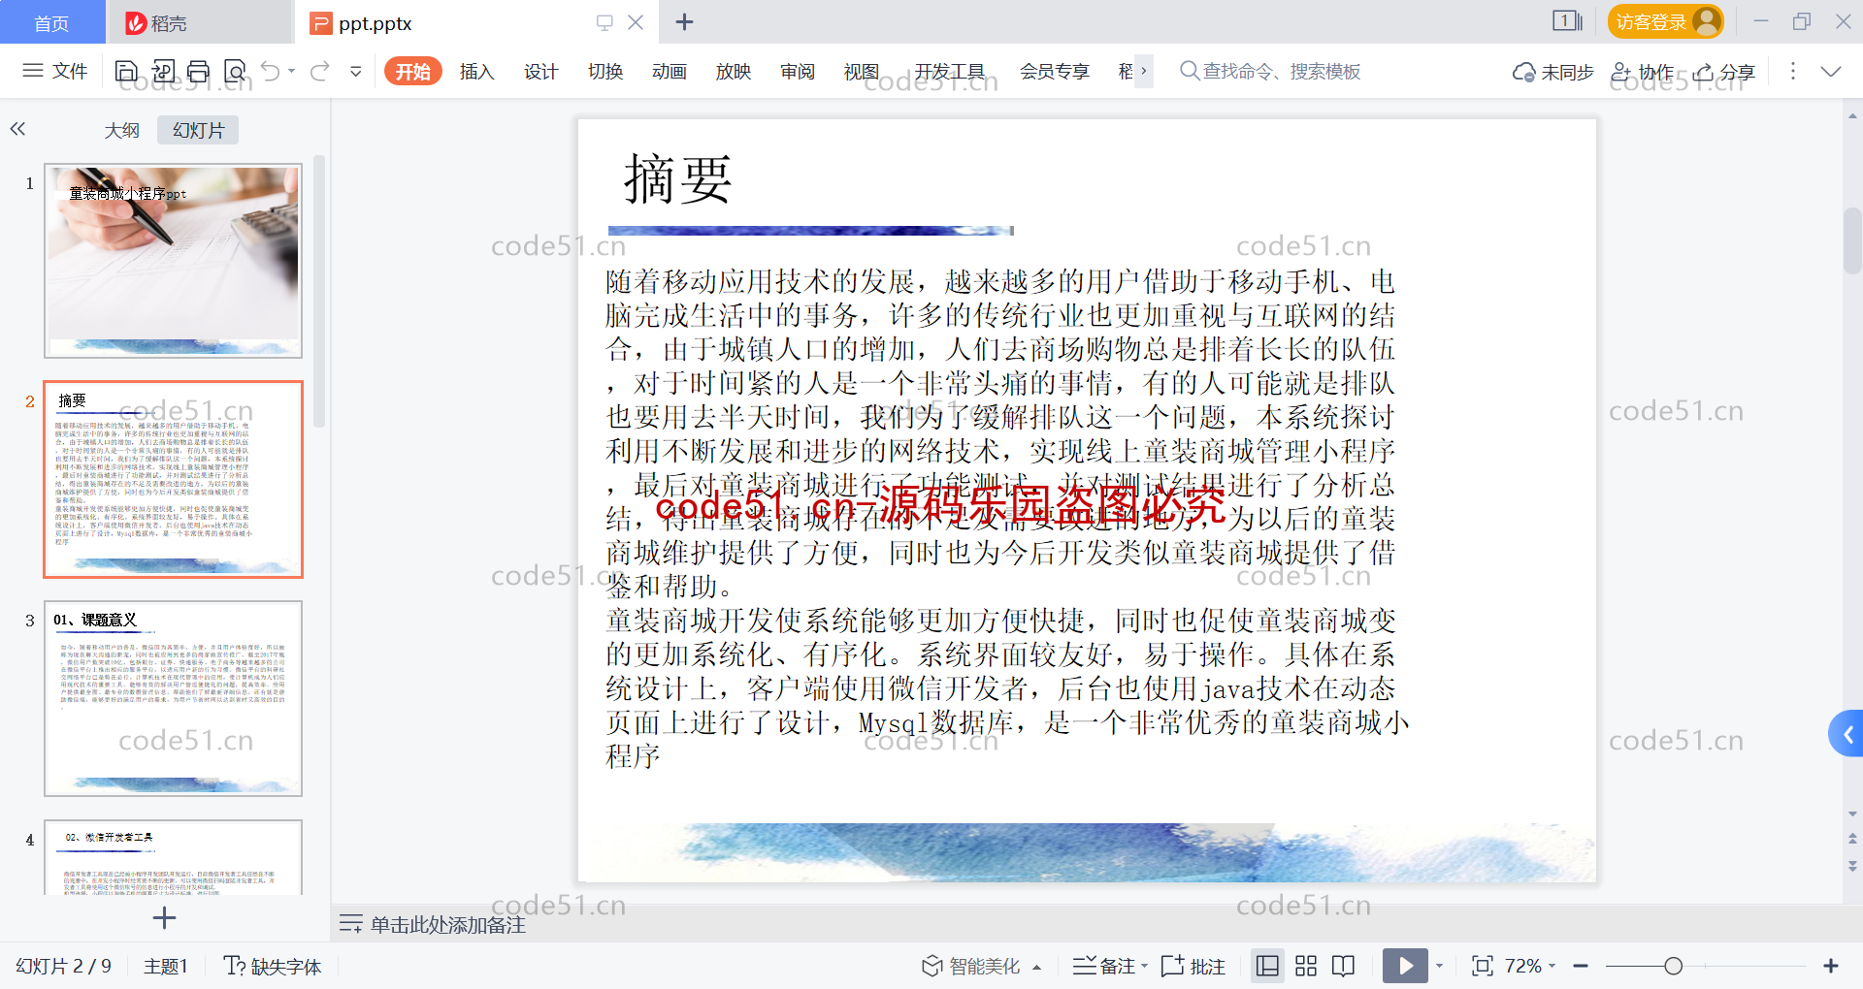Open the 动画 ribbon tab
The image size is (1863, 989).
[x=670, y=72]
